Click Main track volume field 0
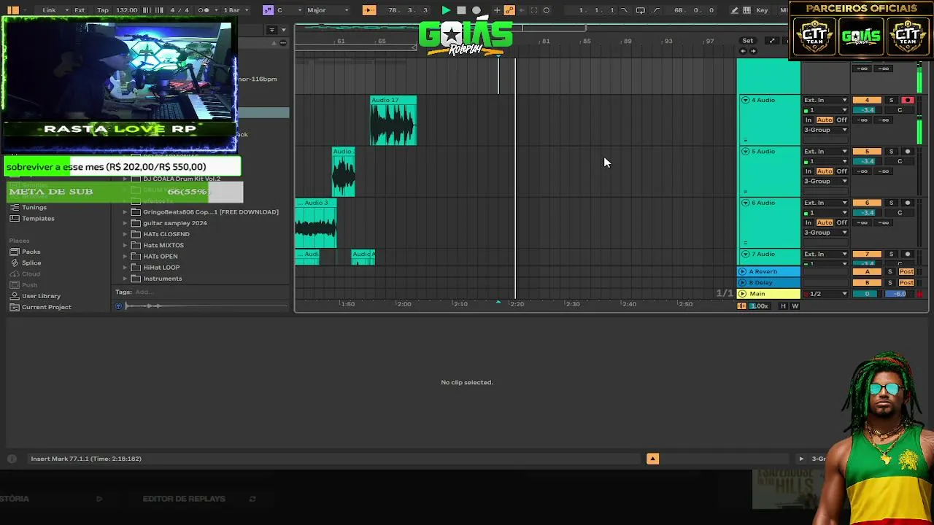Viewport: 934px width, 525px height. pyautogui.click(x=867, y=294)
